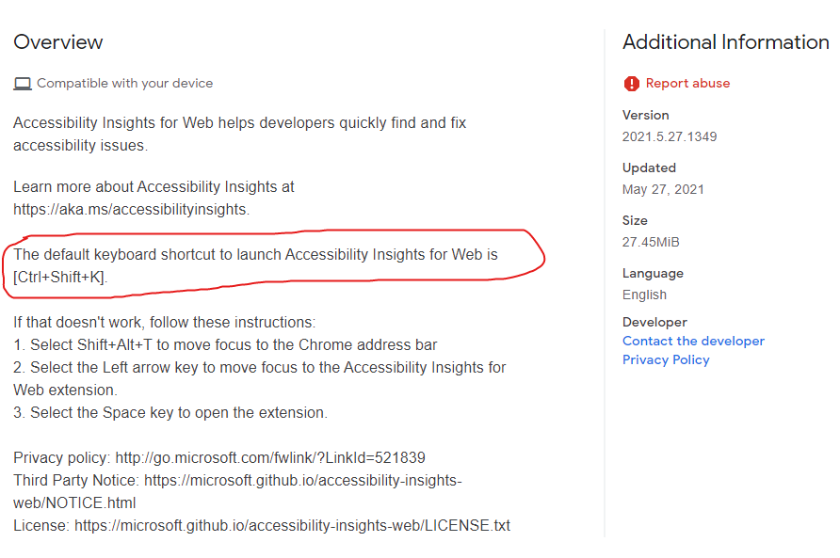
Task: Click the updated date May 27, 2021
Action: [663, 189]
